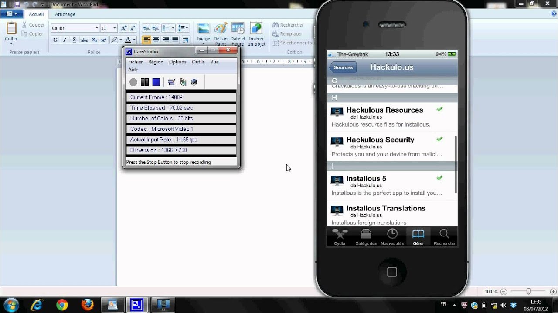Click the Gérer tab on the iPhone

[x=418, y=237]
